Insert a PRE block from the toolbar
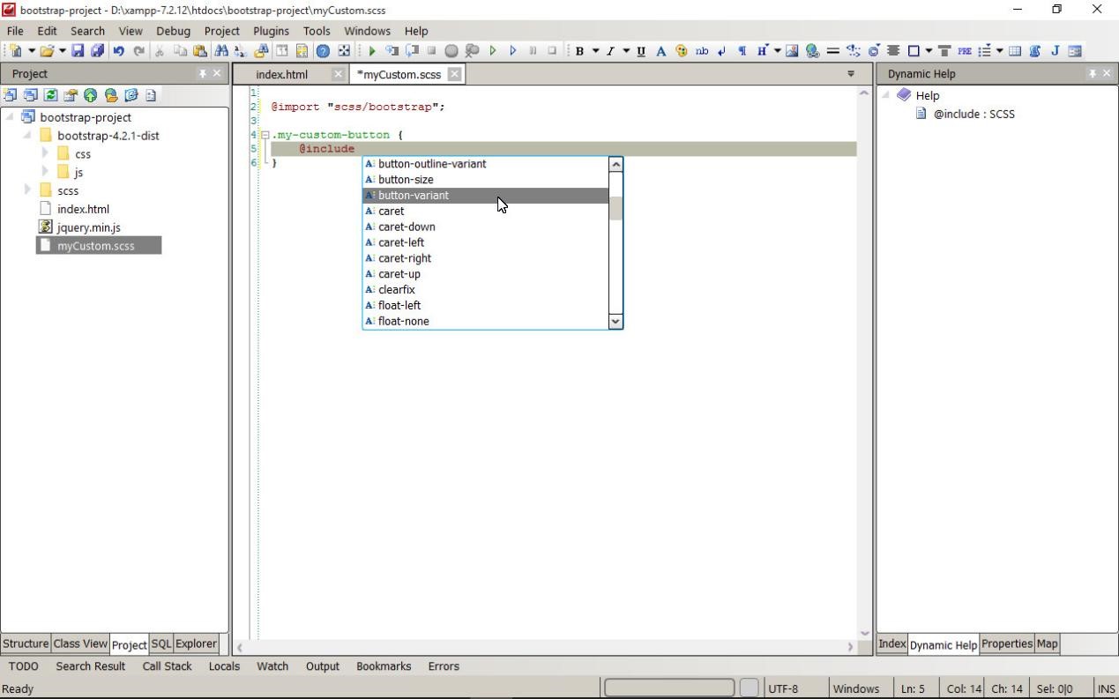Image resolution: width=1119 pixels, height=699 pixels. tap(966, 51)
